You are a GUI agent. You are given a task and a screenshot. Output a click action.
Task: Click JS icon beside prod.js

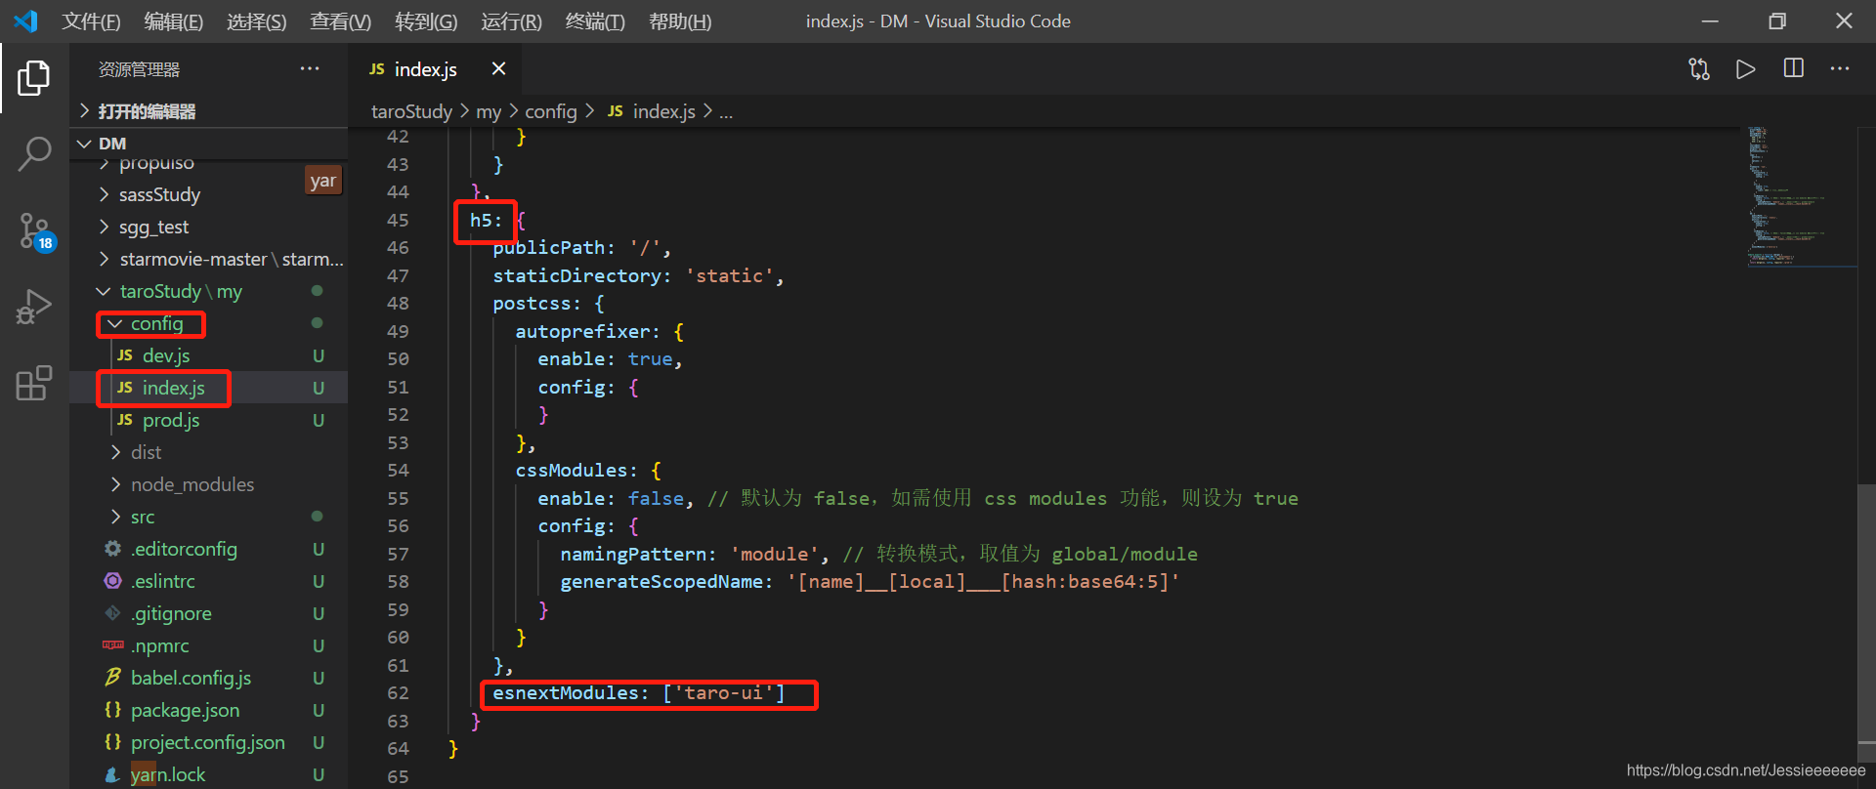click(125, 420)
